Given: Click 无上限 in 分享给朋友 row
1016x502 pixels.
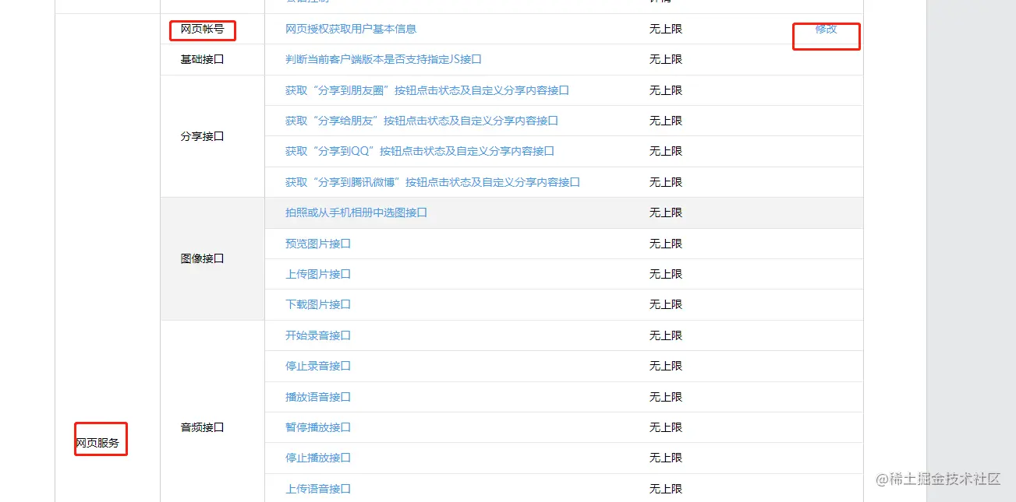Looking at the screenshot, I should click(x=666, y=121).
